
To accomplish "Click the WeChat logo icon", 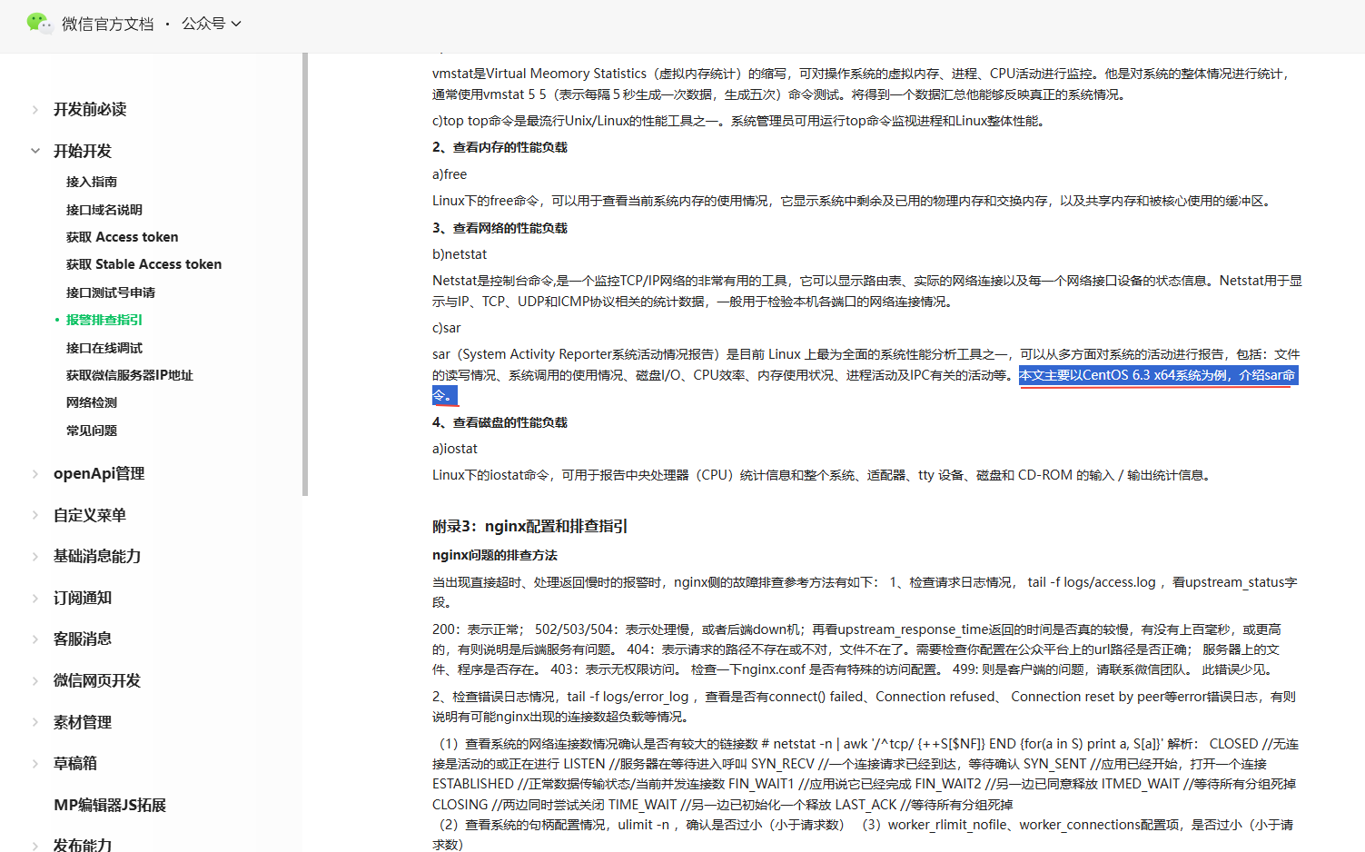I will click(39, 23).
